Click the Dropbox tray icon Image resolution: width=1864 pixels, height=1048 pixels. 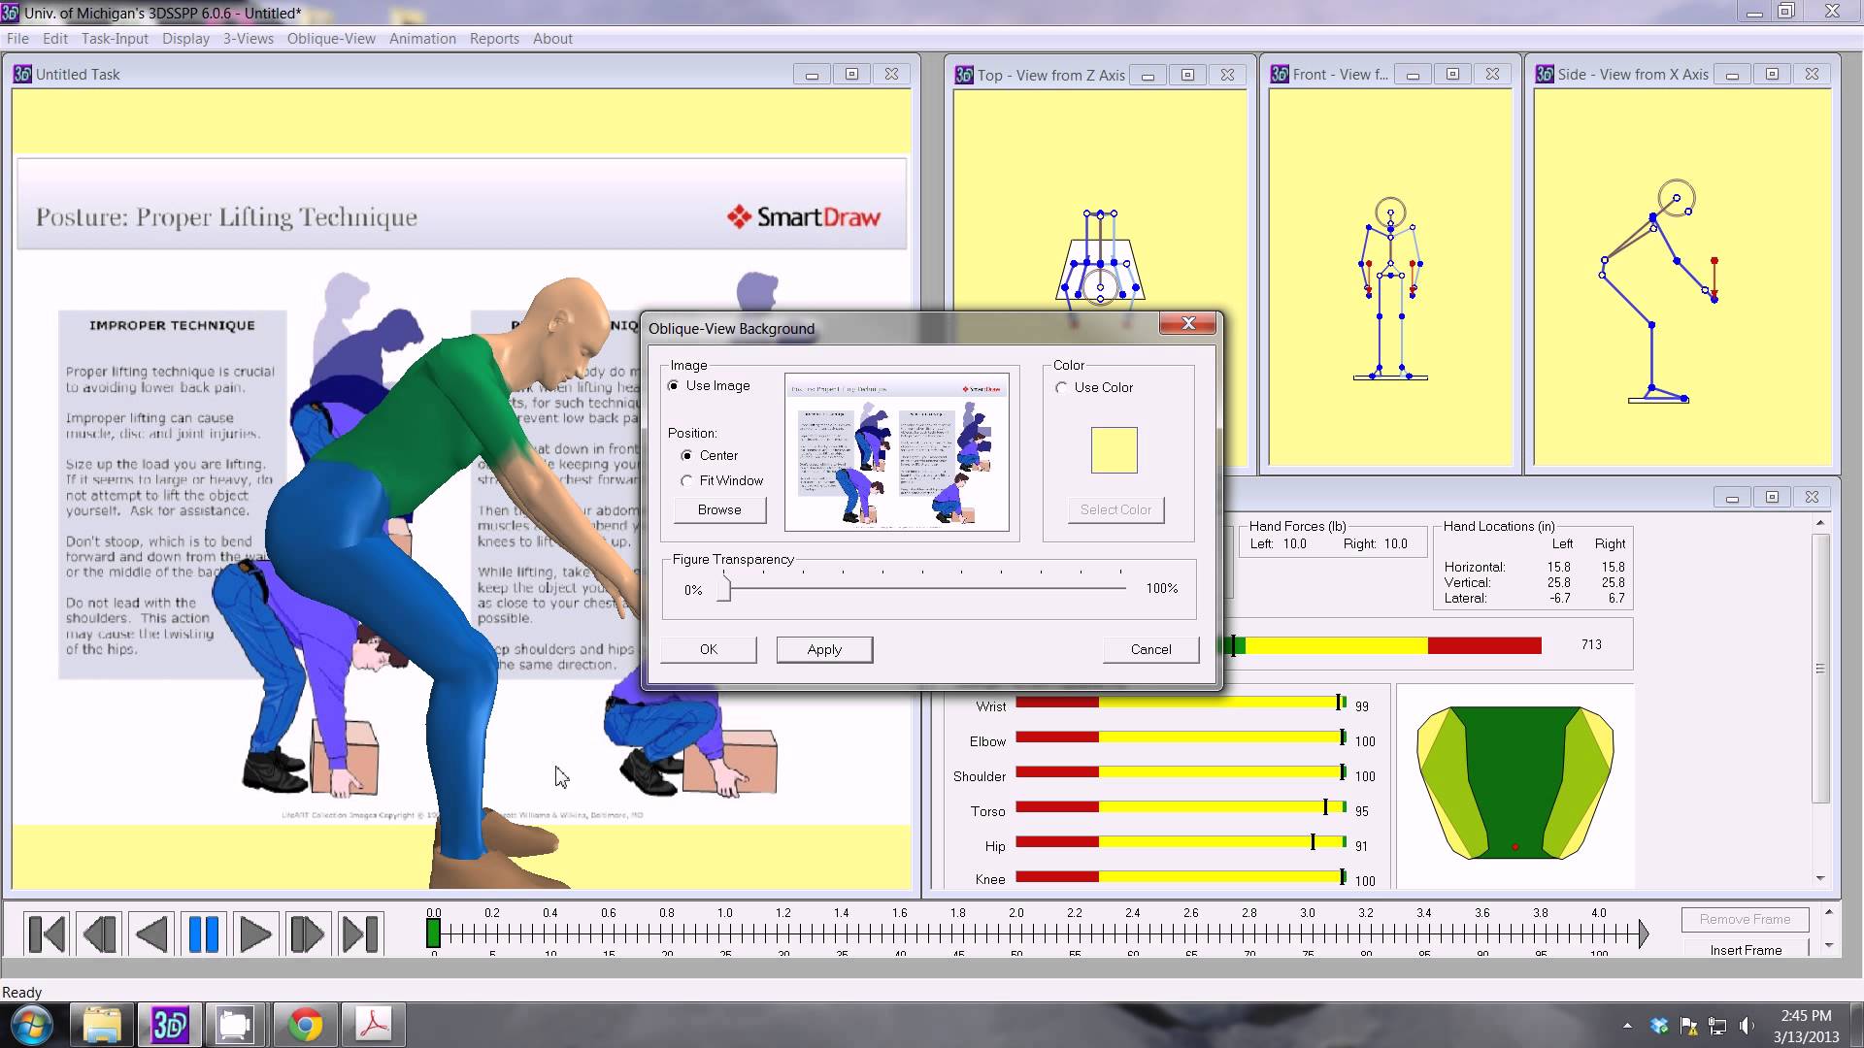click(1659, 1026)
